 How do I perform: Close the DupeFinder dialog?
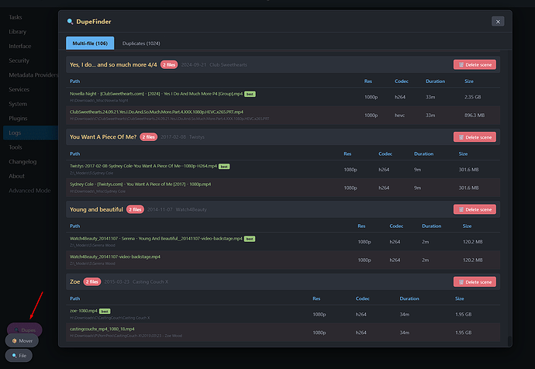496,22
